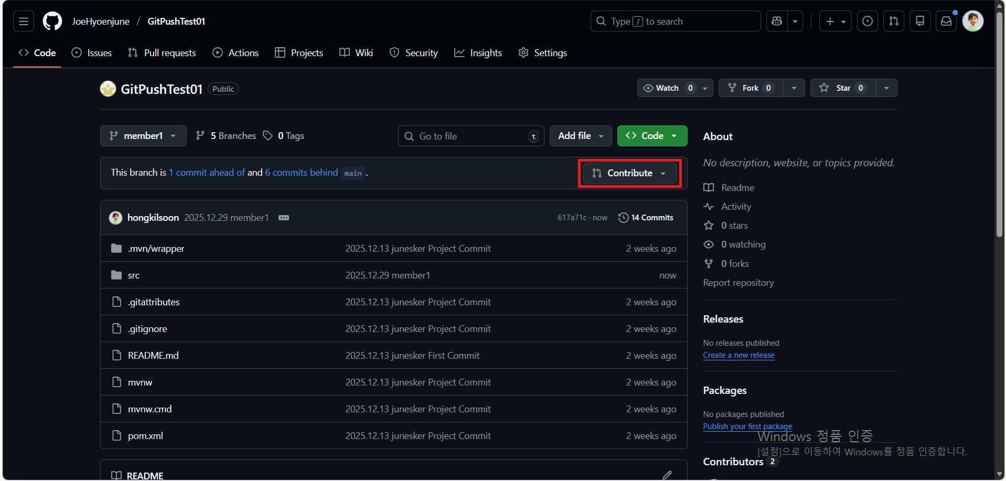
Task: Expand commit message ellipsis button
Action: pos(284,218)
